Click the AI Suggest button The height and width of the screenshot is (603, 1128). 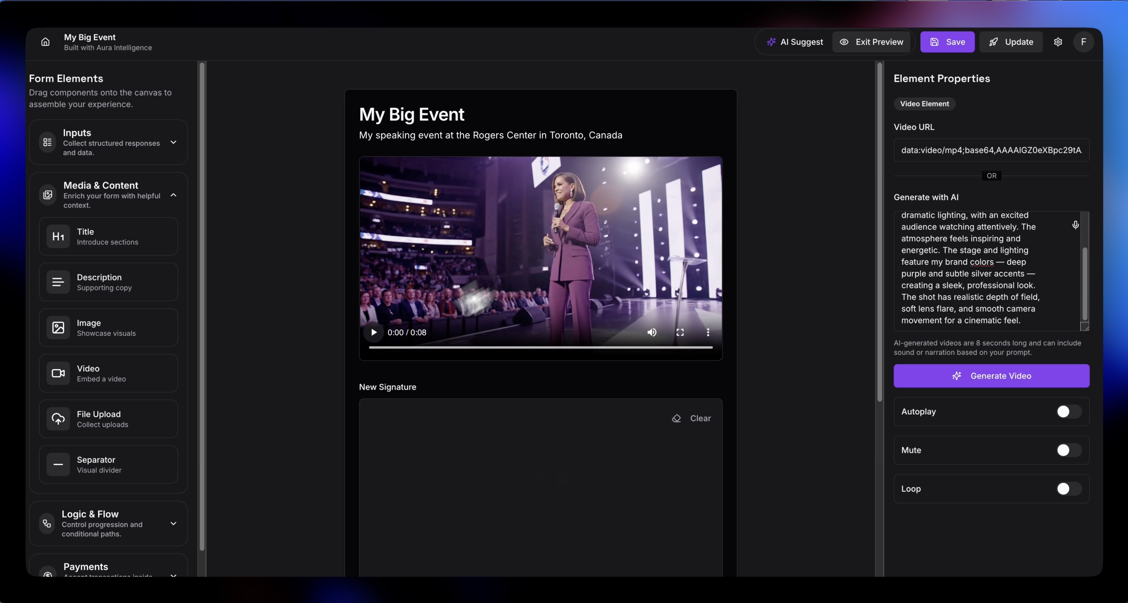point(795,42)
